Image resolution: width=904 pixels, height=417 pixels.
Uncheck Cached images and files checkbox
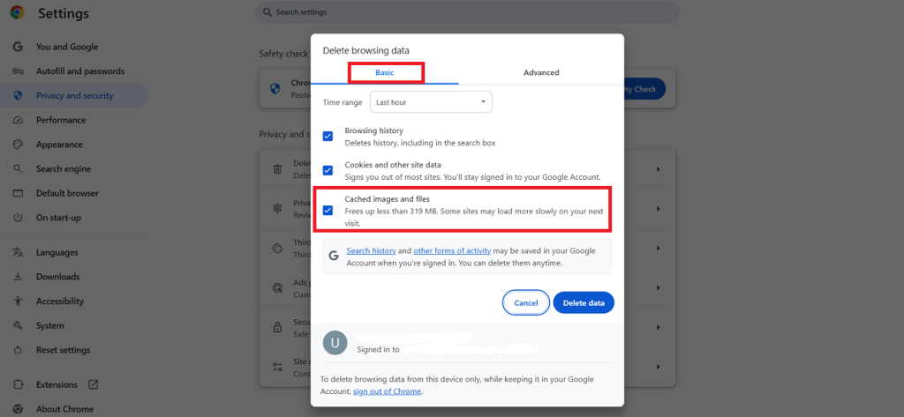[x=328, y=210]
